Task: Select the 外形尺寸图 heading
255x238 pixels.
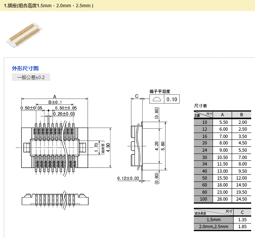Action: pyautogui.click(x=25, y=68)
